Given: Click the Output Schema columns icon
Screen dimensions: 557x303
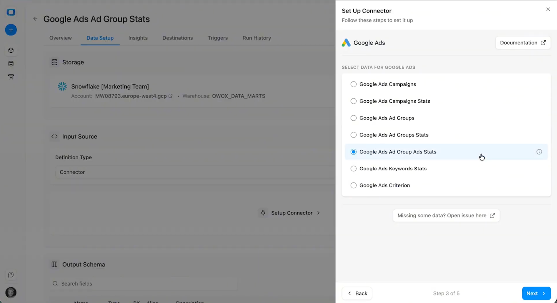Looking at the screenshot, I should [54, 264].
